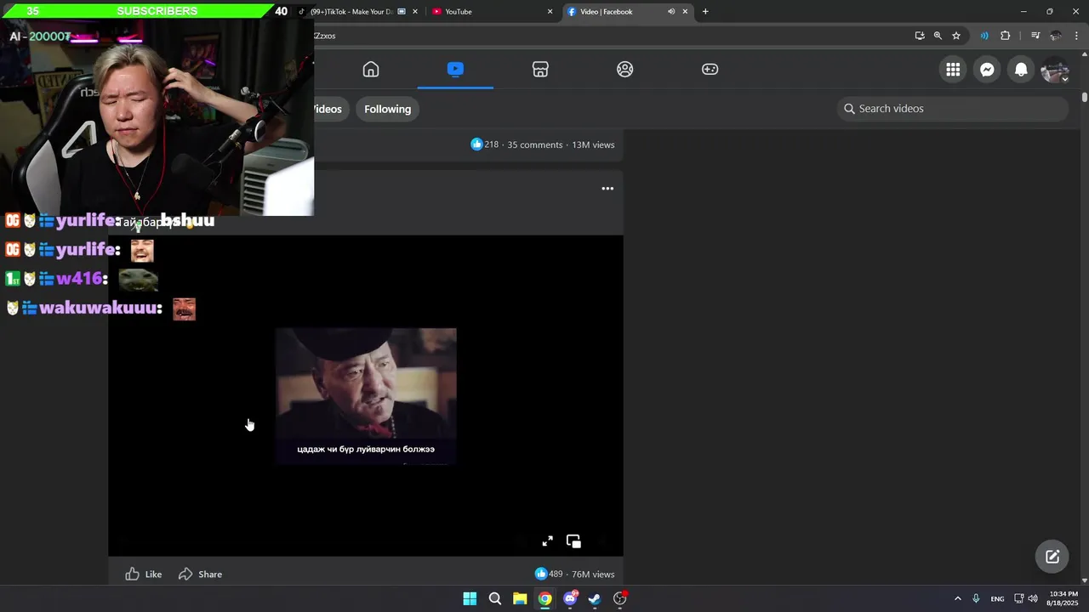Screen dimensions: 1089x612
Task: Open the Chrome extensions puzzle icon
Action: pos(1006,36)
